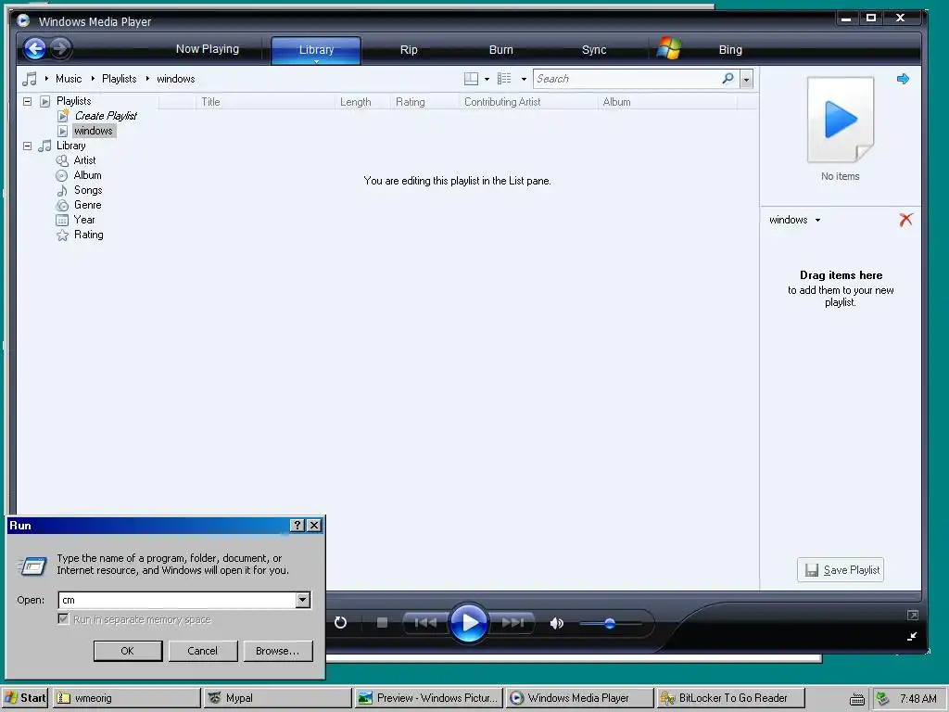Click Create Playlist in the tree

106,116
